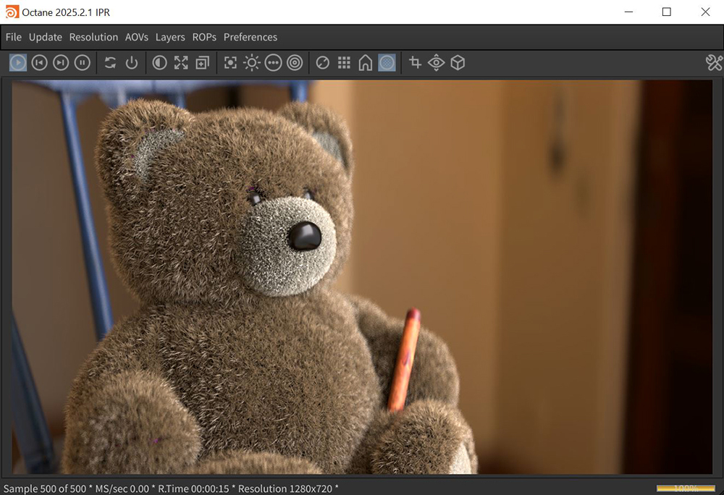Open the AOVs menu
This screenshot has width=724, height=495.
tap(137, 37)
